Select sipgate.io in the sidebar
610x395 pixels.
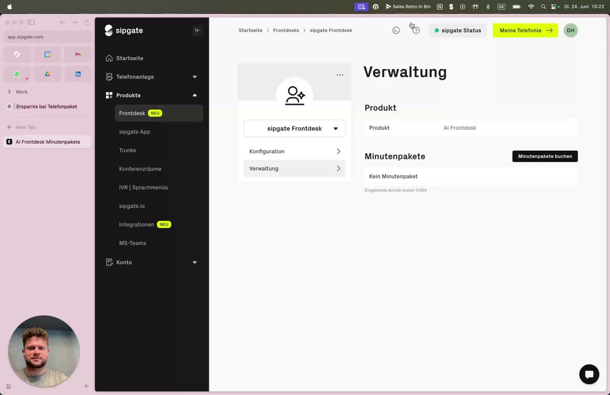pyautogui.click(x=132, y=206)
